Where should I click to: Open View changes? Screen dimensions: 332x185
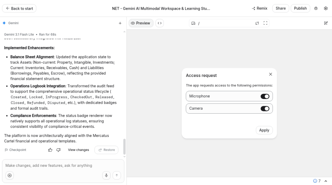point(78,150)
